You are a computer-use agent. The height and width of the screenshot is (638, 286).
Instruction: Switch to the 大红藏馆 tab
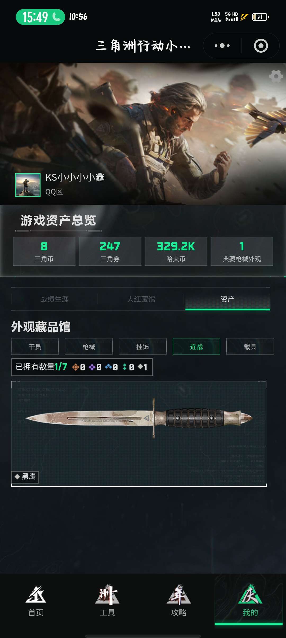141,299
